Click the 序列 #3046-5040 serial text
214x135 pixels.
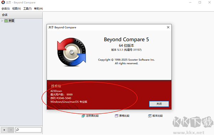click(61, 98)
